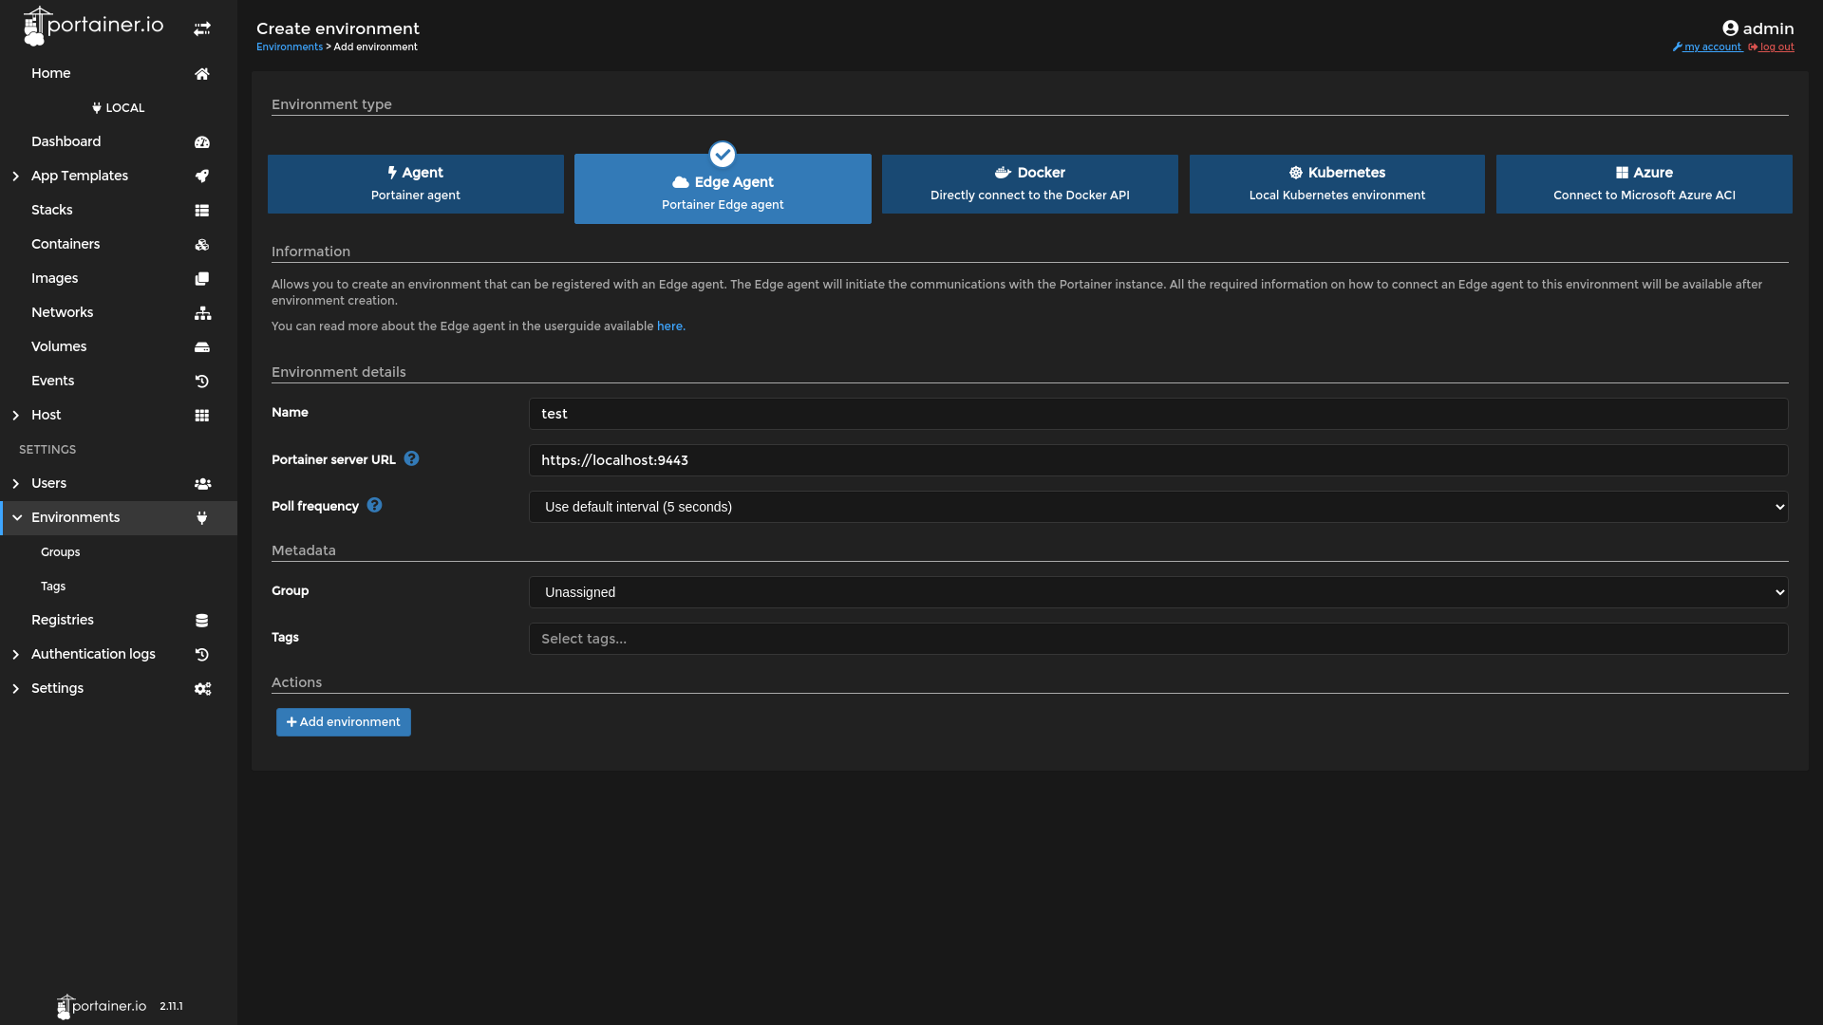
Task: Click the Portainer.io logo at top
Action: 93,26
